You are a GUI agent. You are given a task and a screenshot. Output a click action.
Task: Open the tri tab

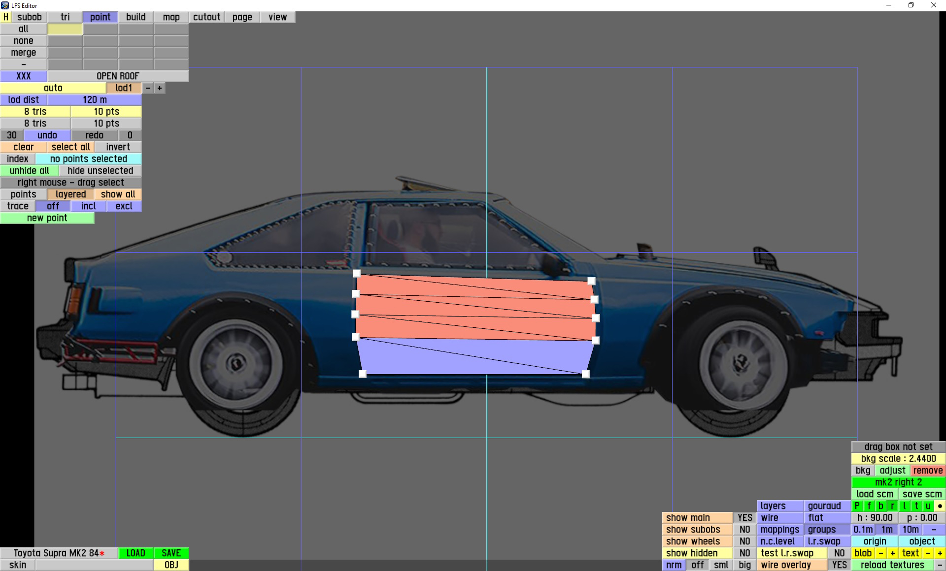click(x=65, y=17)
